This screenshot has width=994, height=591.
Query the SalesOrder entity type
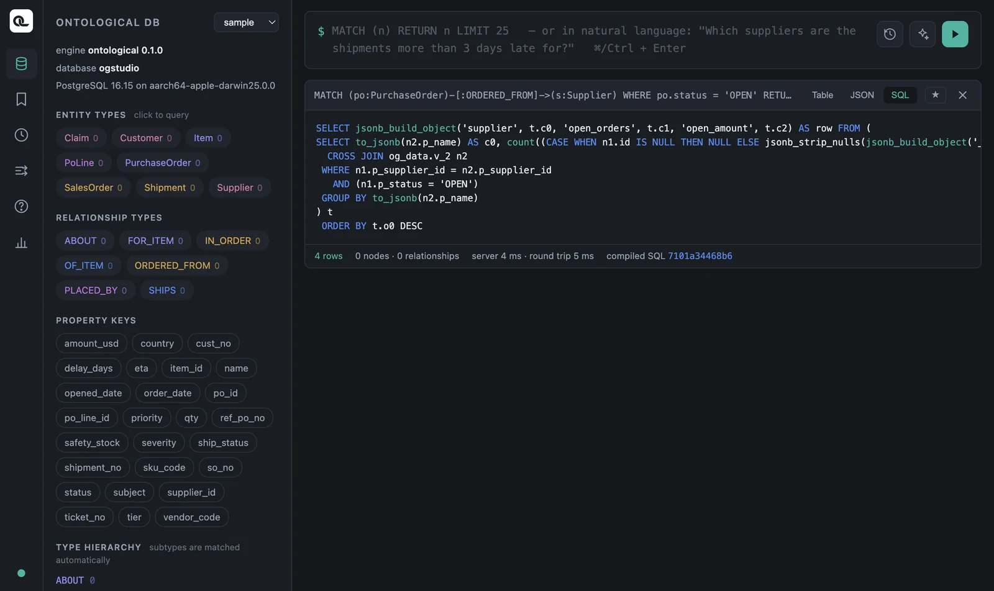click(93, 187)
